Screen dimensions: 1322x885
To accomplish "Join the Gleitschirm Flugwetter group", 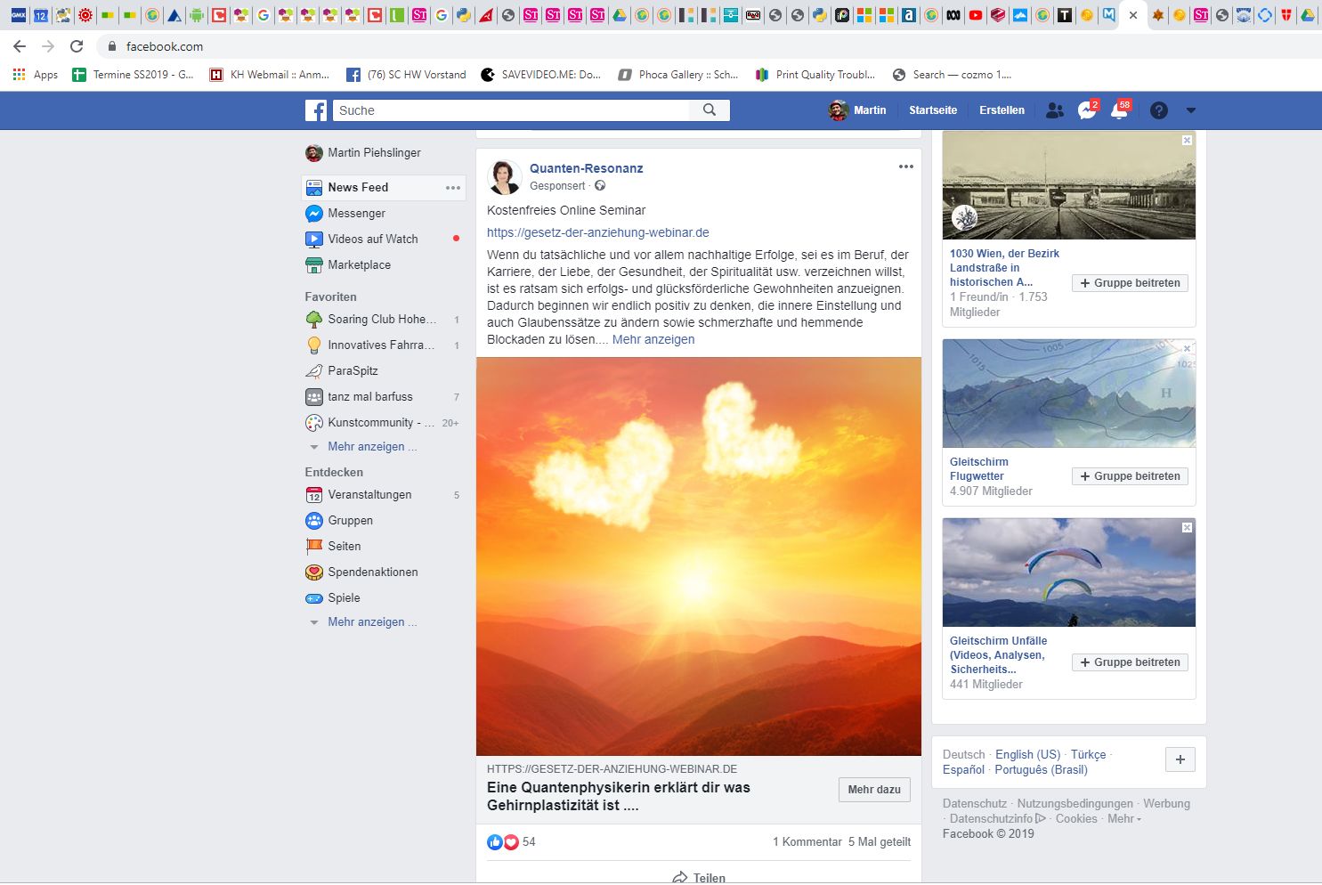I will (x=1130, y=476).
